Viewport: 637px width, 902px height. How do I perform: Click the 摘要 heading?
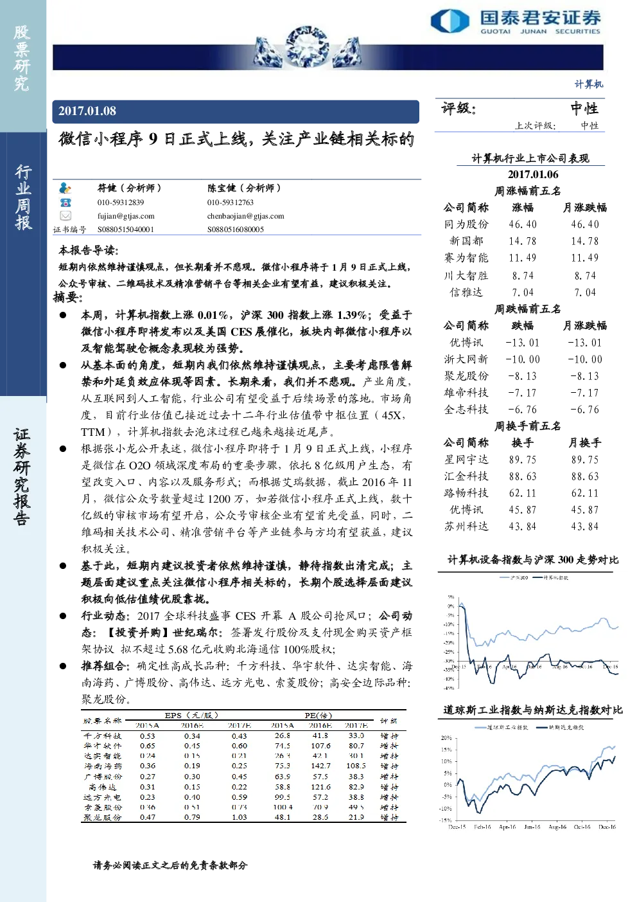67,297
